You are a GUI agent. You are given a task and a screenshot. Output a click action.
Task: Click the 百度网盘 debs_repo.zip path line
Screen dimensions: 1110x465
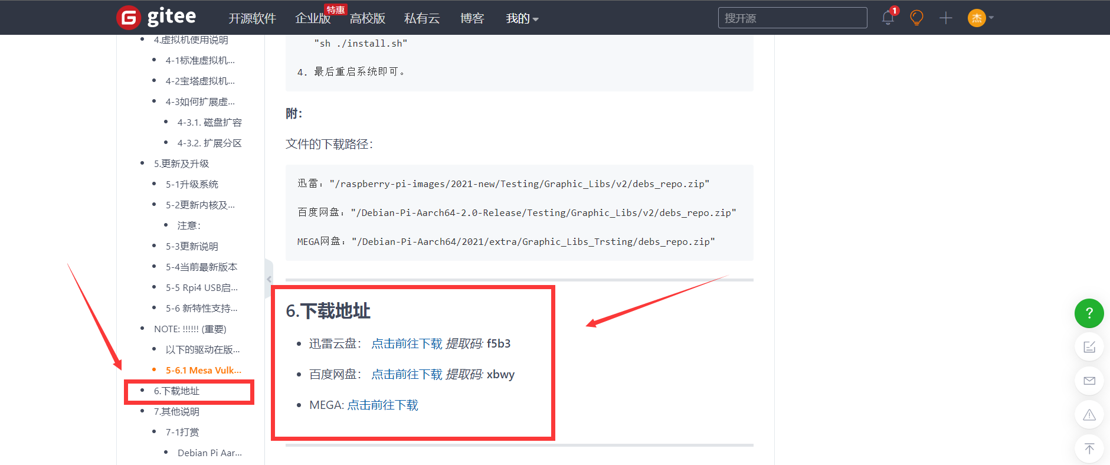click(517, 212)
